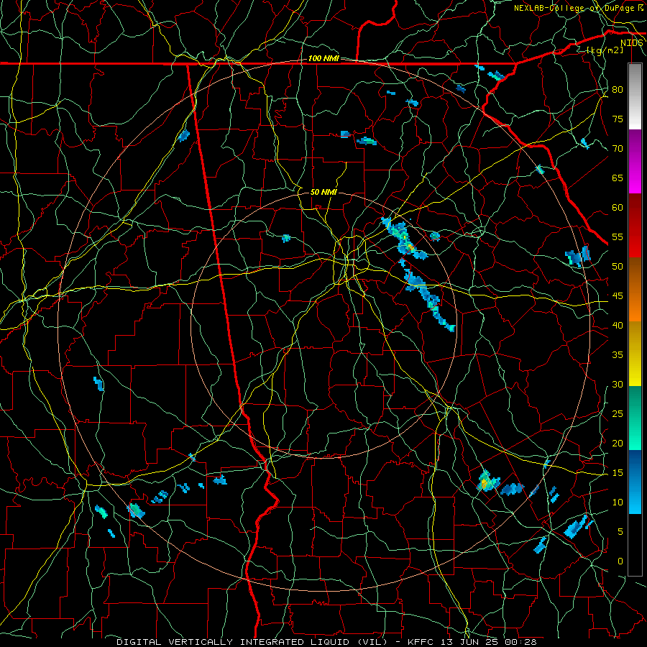Select the light cyan color bar segment
The image size is (647, 647).
click(x=635, y=502)
